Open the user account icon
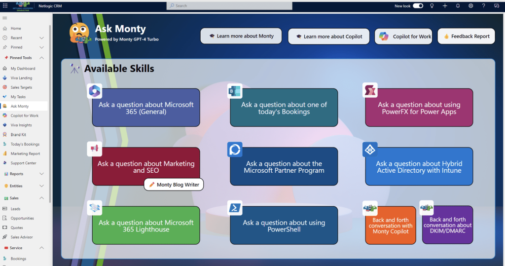The height and width of the screenshot is (266, 505). tap(497, 6)
